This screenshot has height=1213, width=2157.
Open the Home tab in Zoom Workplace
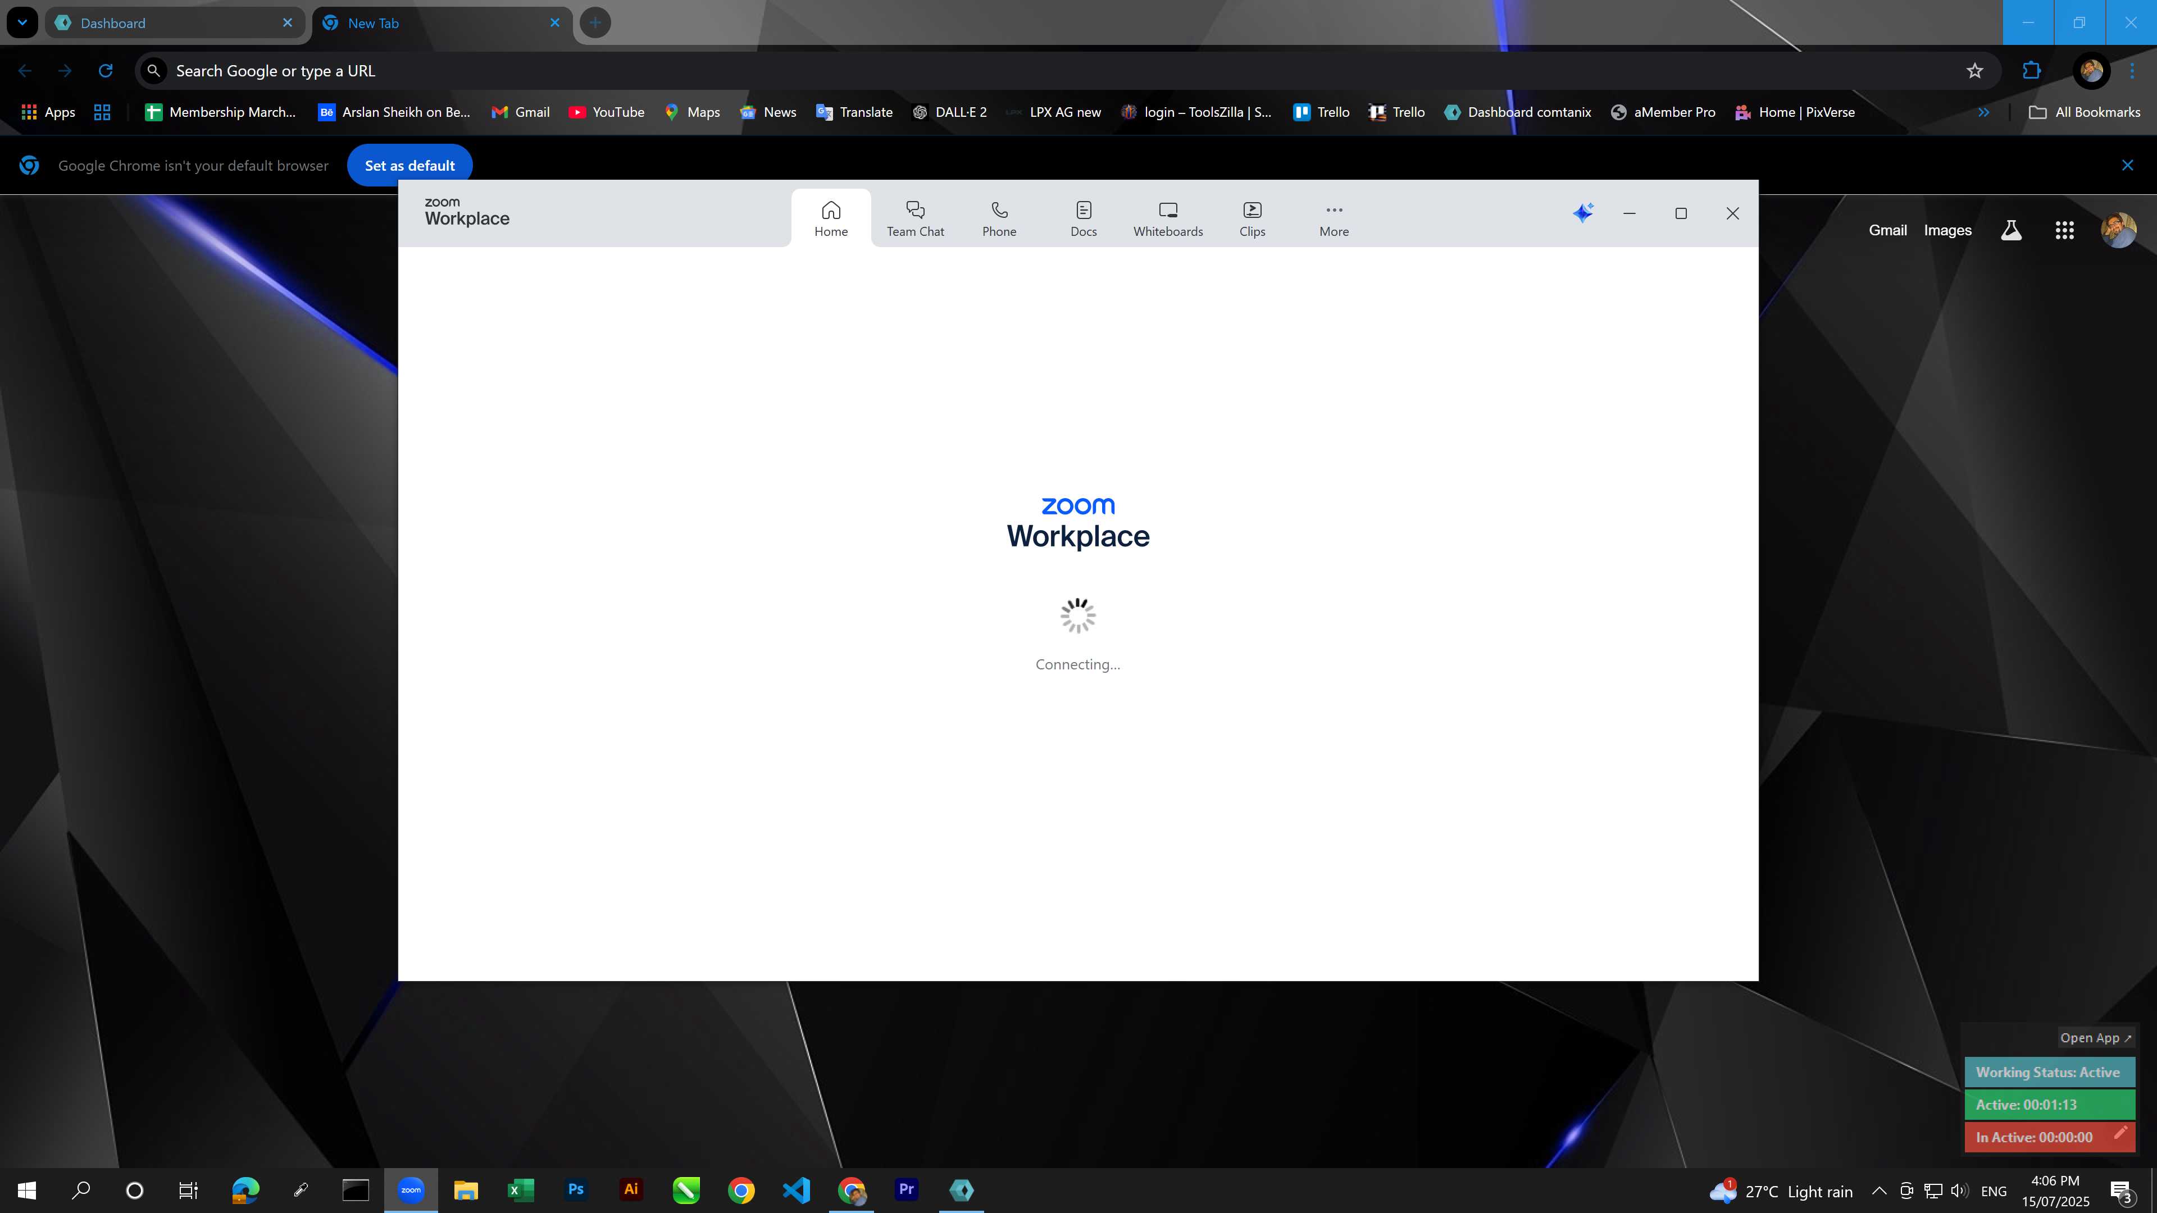pos(831,218)
